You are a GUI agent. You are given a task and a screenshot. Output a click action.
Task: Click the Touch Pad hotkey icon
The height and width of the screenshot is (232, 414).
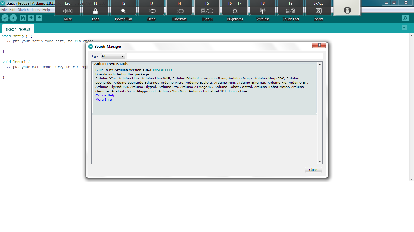pyautogui.click(x=291, y=11)
